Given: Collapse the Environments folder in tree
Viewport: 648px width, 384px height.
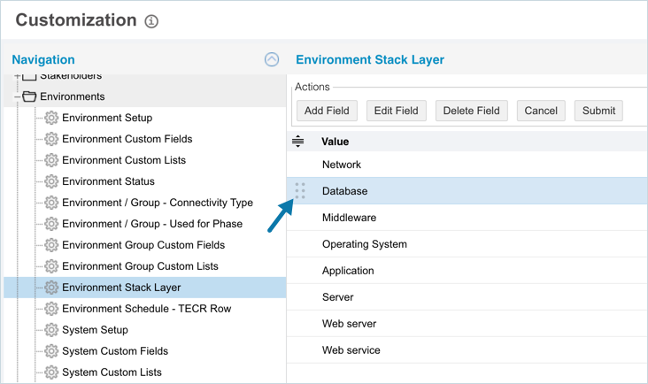Looking at the screenshot, I should pos(17,96).
